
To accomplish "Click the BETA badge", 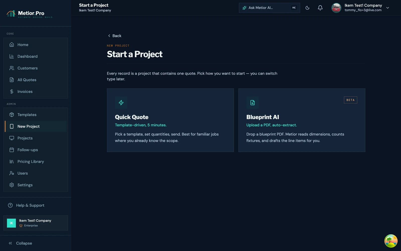I will pyautogui.click(x=350, y=100).
